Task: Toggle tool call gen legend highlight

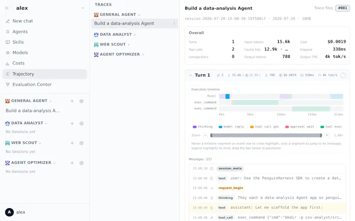Action: click(x=264, y=127)
